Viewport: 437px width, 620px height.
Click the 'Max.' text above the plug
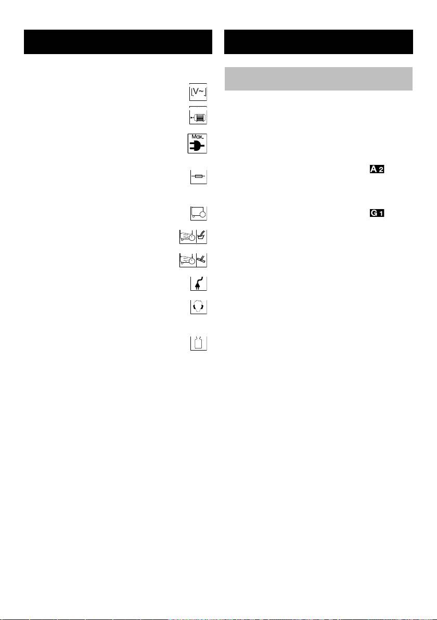(x=197, y=137)
